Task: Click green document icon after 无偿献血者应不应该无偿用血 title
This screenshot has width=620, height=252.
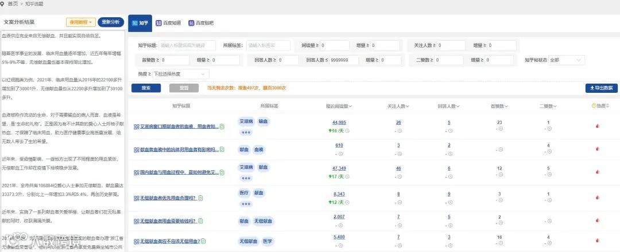Action: click(204, 241)
